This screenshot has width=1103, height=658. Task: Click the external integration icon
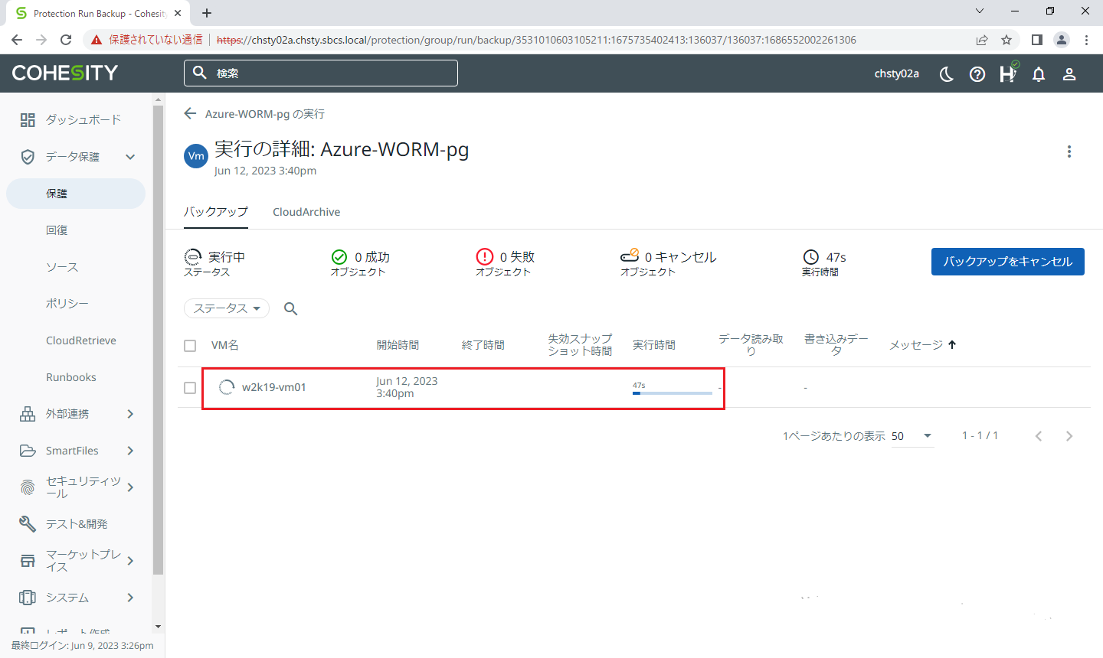point(28,414)
